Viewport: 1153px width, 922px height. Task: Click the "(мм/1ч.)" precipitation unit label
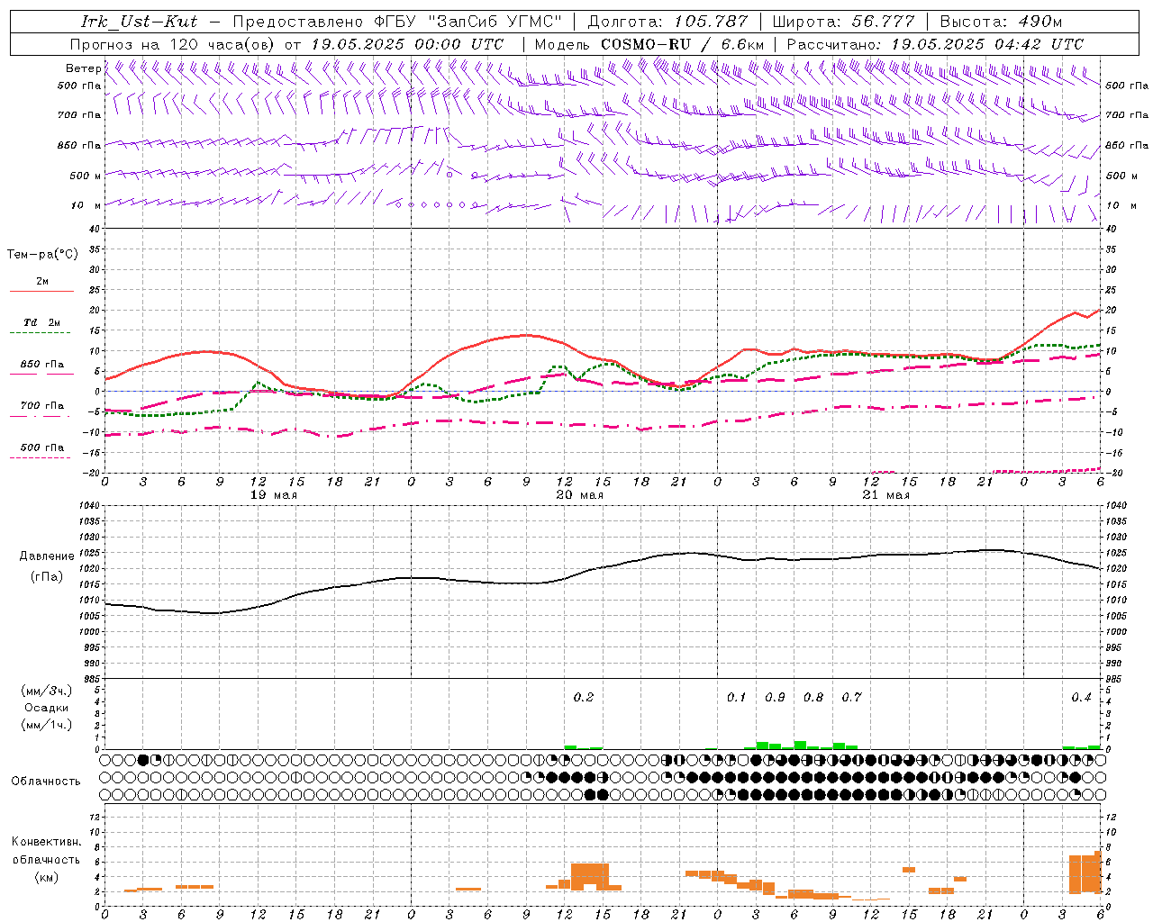(x=46, y=725)
